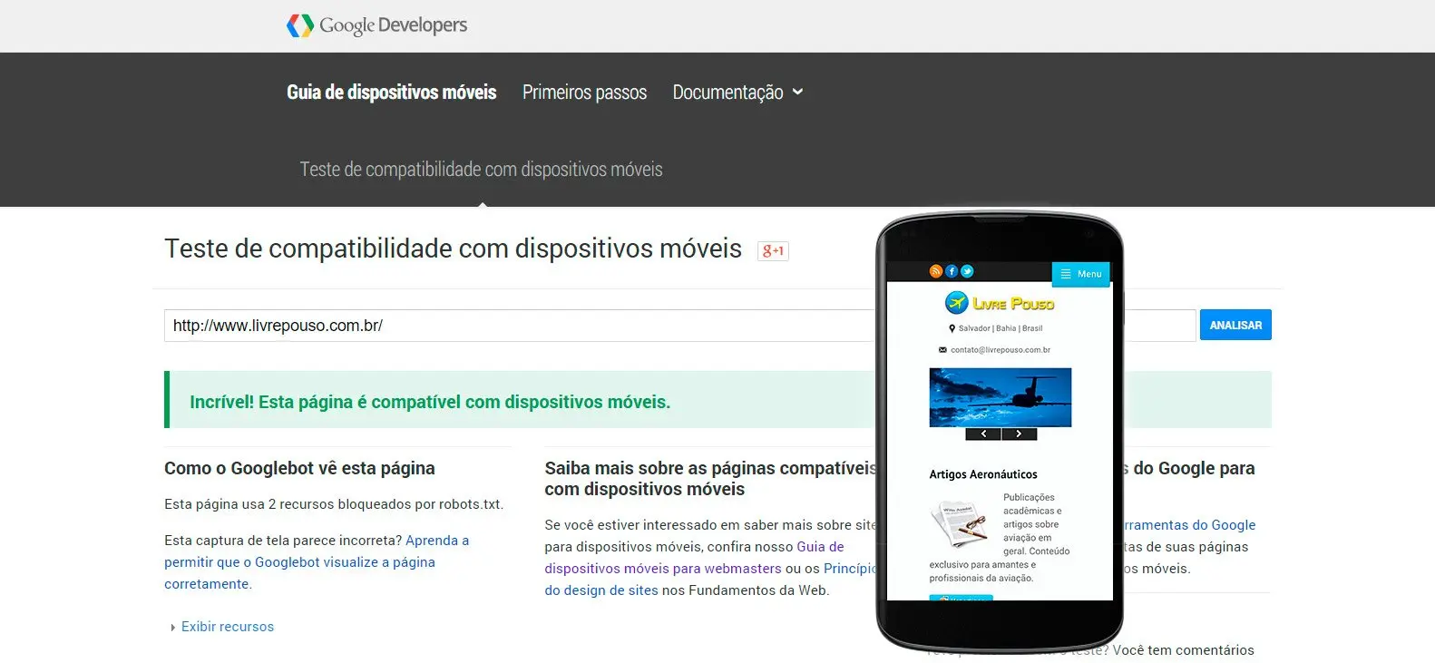Click the green mobile-friendly result message
Viewport: 1435px width, 663px height.
430,402
